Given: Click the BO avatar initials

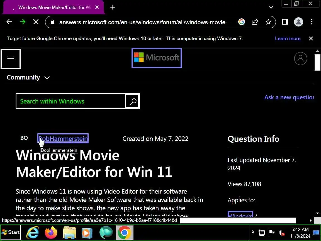Looking at the screenshot, I should point(24,138).
